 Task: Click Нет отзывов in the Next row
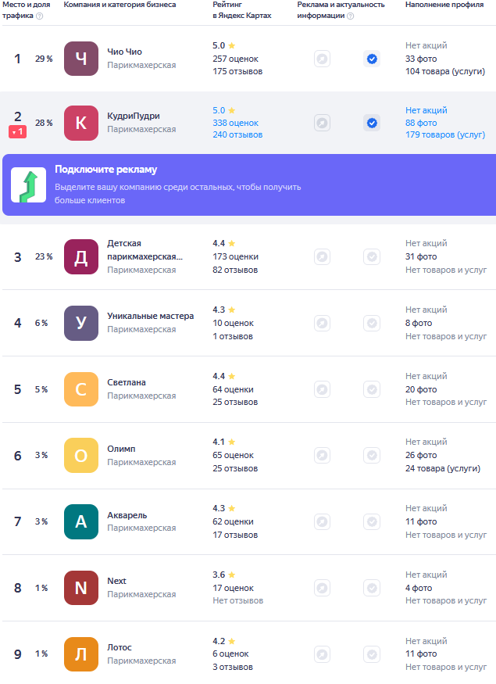click(238, 600)
